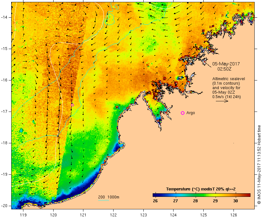This screenshot has height=218, width=263.
Task: Click the magenta Argo legend circle
Action: pyautogui.click(x=183, y=113)
